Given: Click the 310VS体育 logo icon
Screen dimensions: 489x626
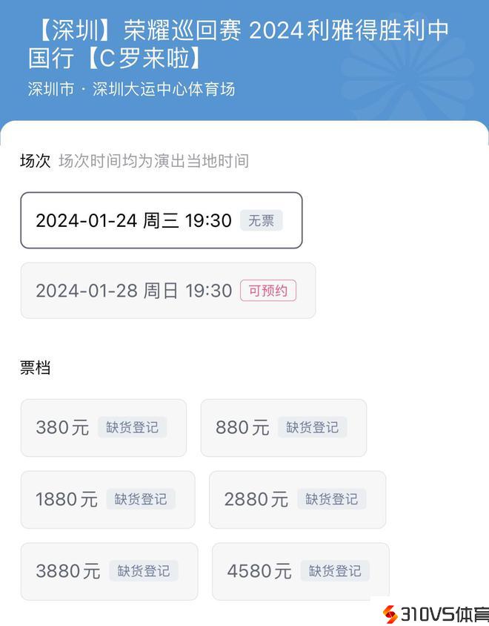Looking at the screenshot, I should [x=390, y=614].
